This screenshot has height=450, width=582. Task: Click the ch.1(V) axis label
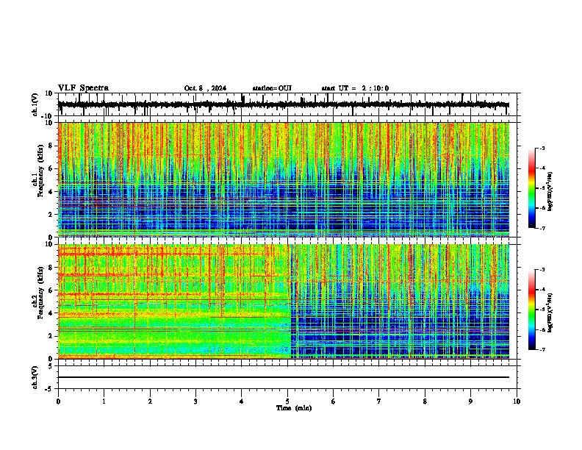tap(35, 104)
